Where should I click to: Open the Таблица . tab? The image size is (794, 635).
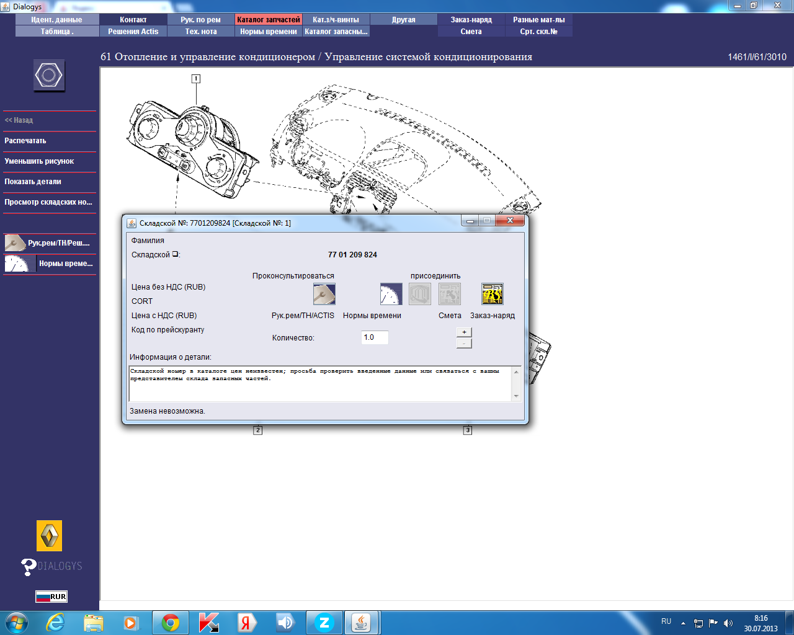click(x=57, y=32)
